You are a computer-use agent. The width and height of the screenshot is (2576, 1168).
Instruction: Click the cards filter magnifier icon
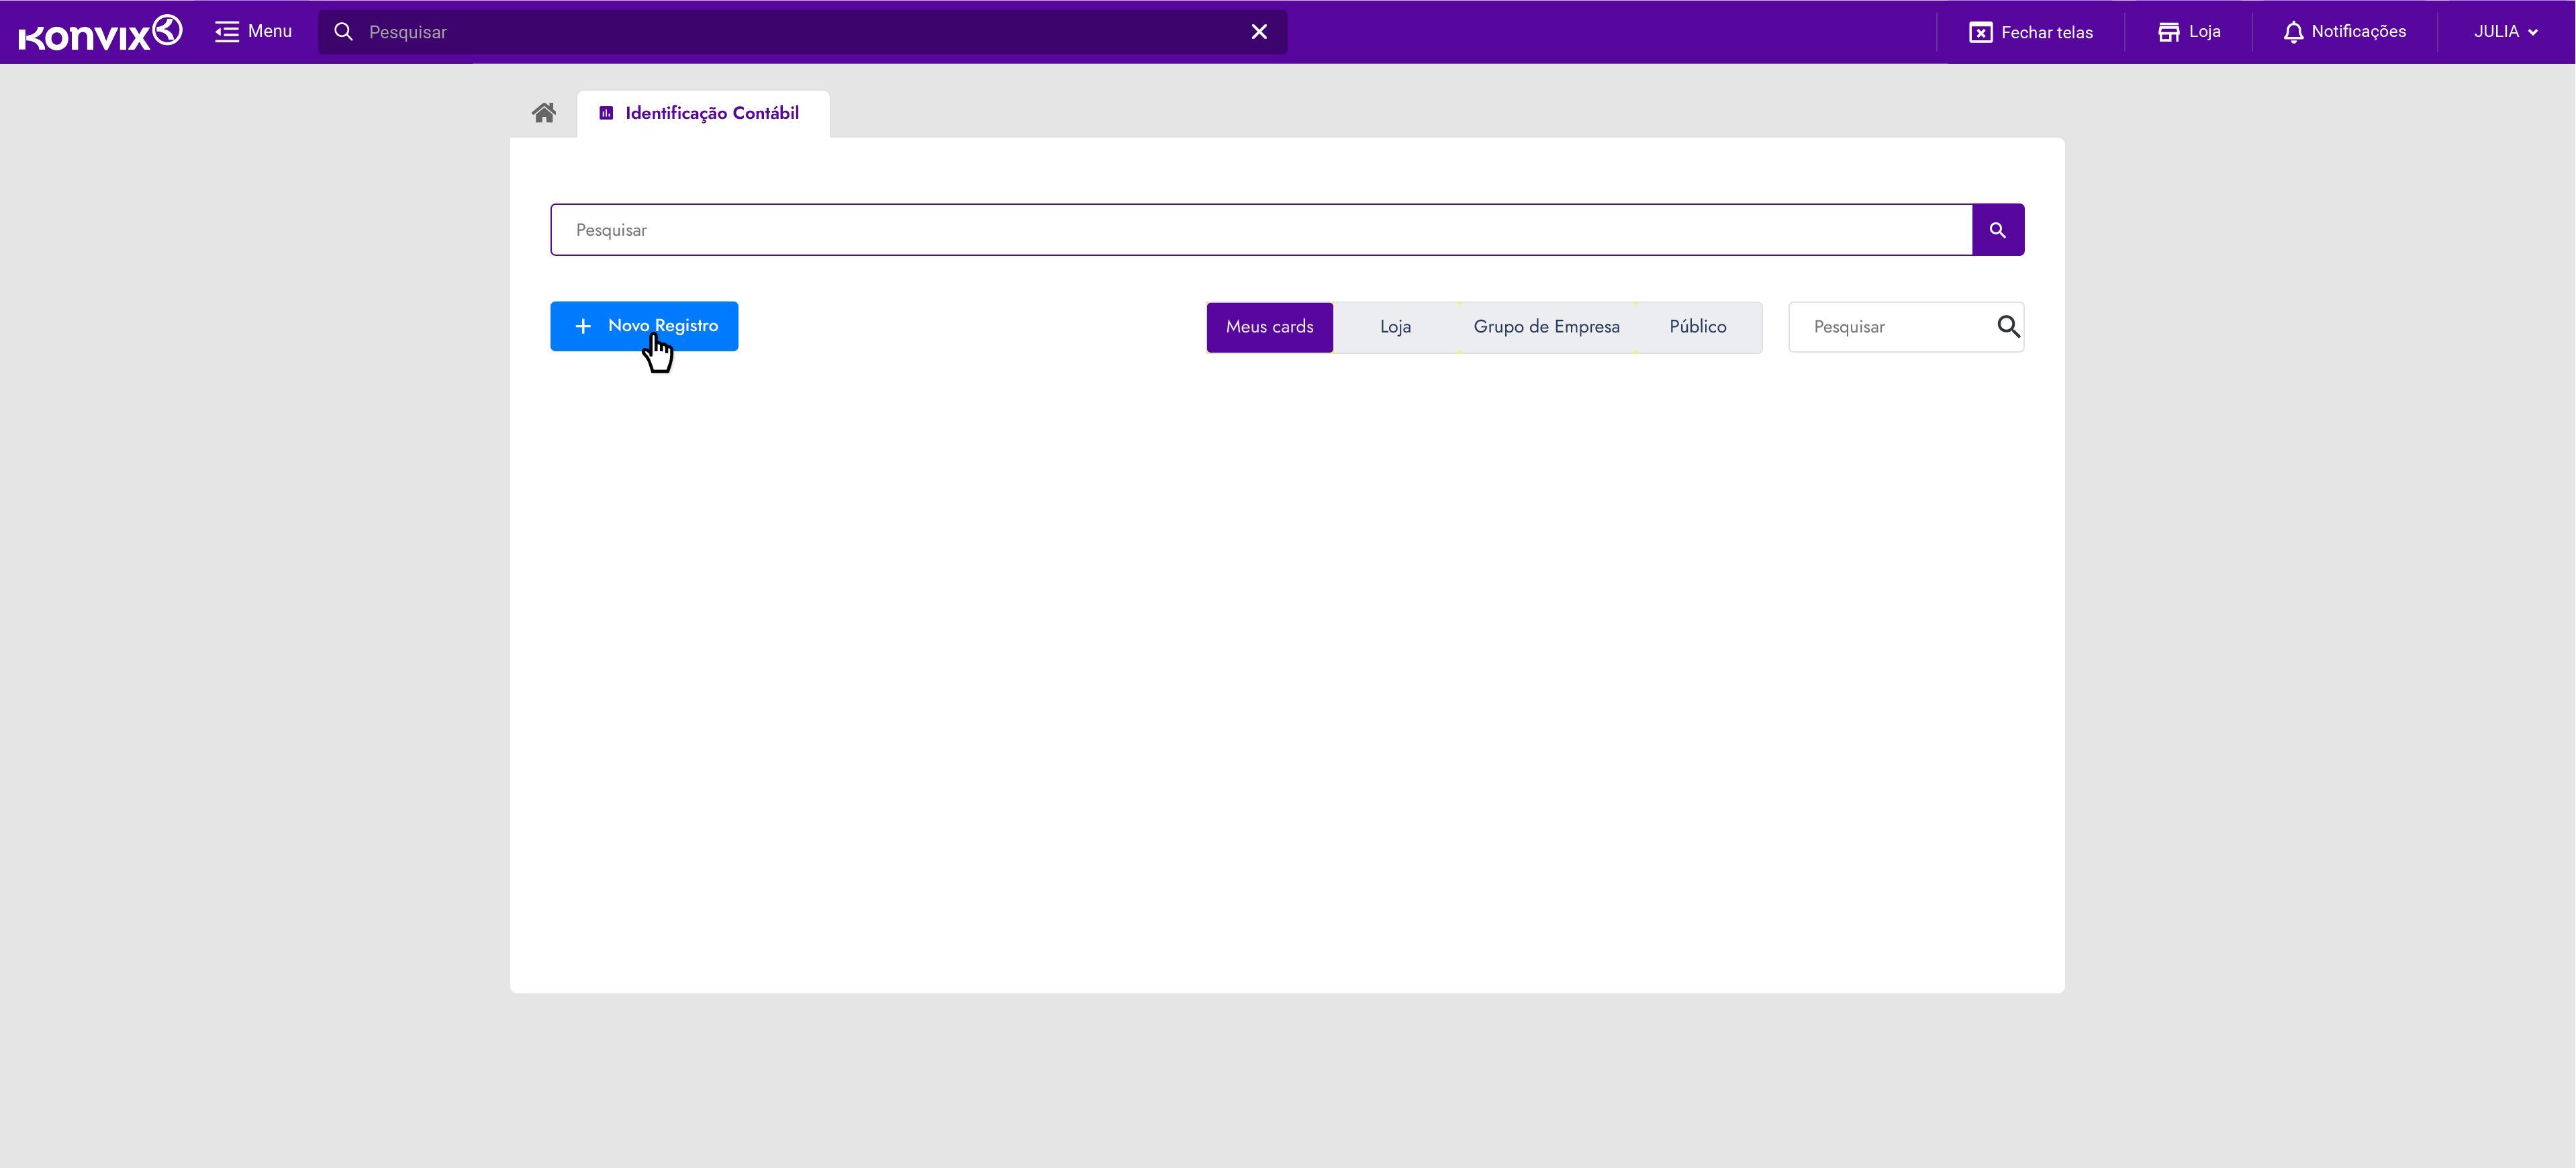2008,326
